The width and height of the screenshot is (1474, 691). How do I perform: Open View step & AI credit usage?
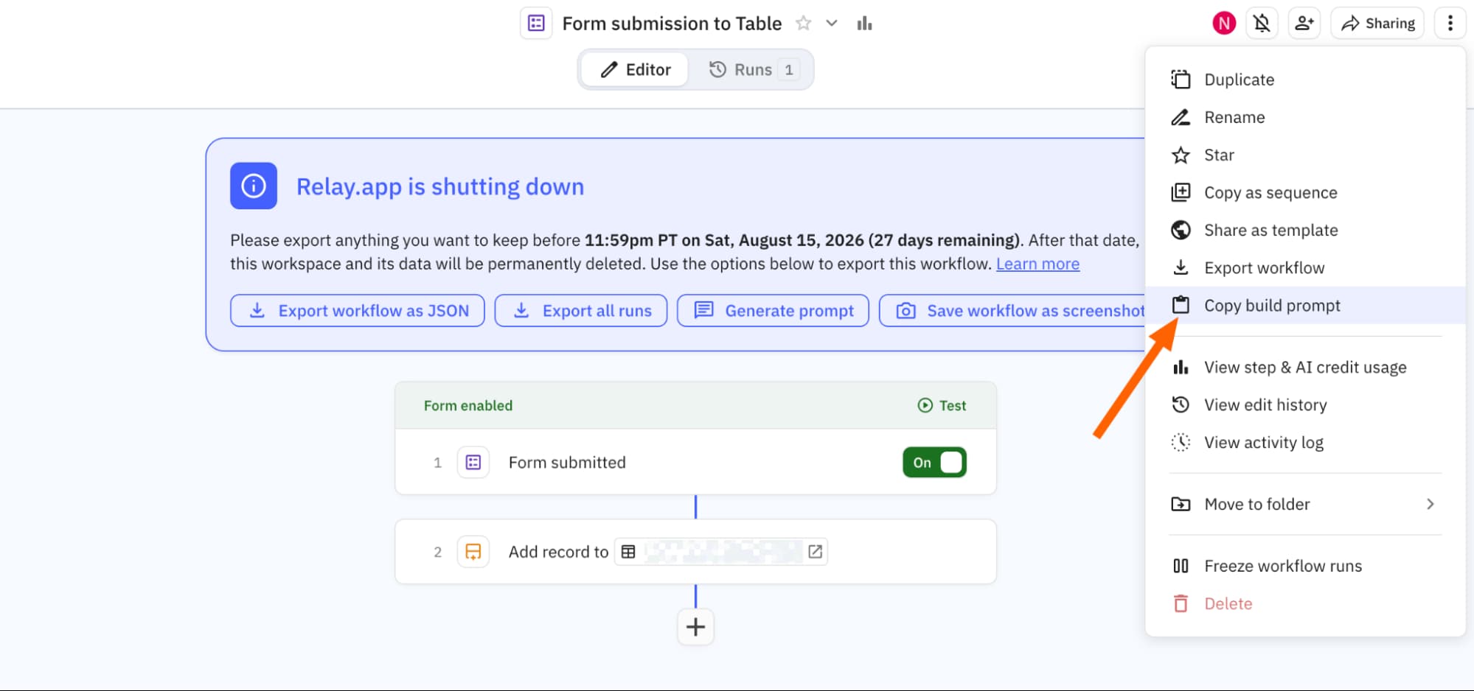pyautogui.click(x=1304, y=367)
